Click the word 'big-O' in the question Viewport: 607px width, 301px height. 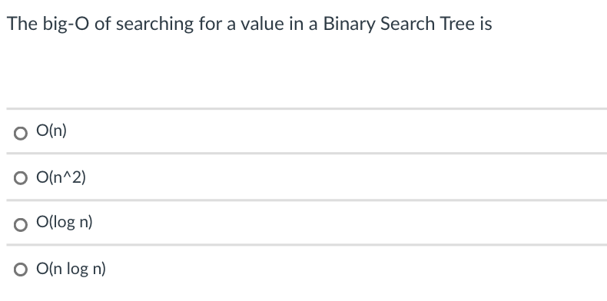click(66, 24)
